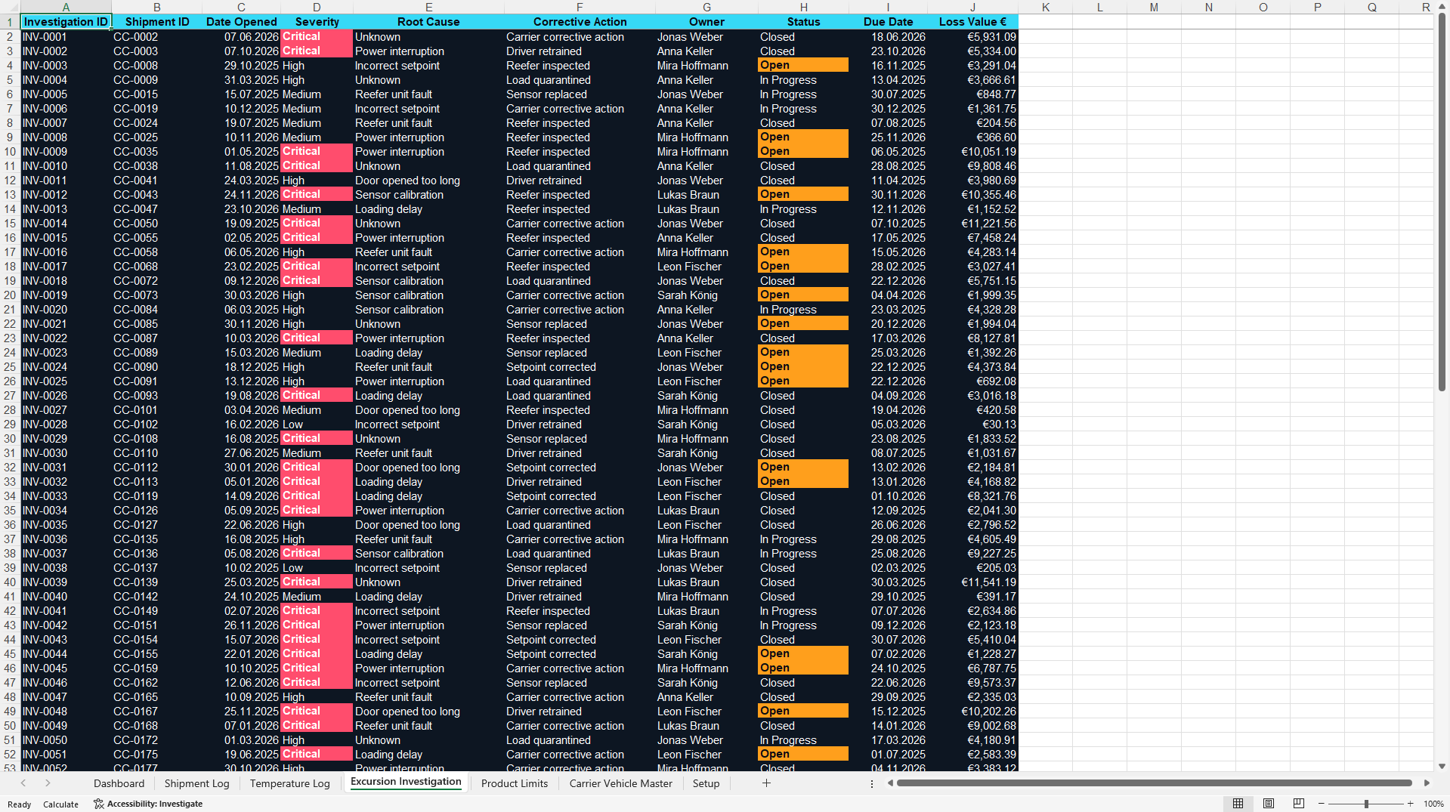Click Date Opened header cell
Viewport: 1450px width, 812px height.
tap(241, 22)
